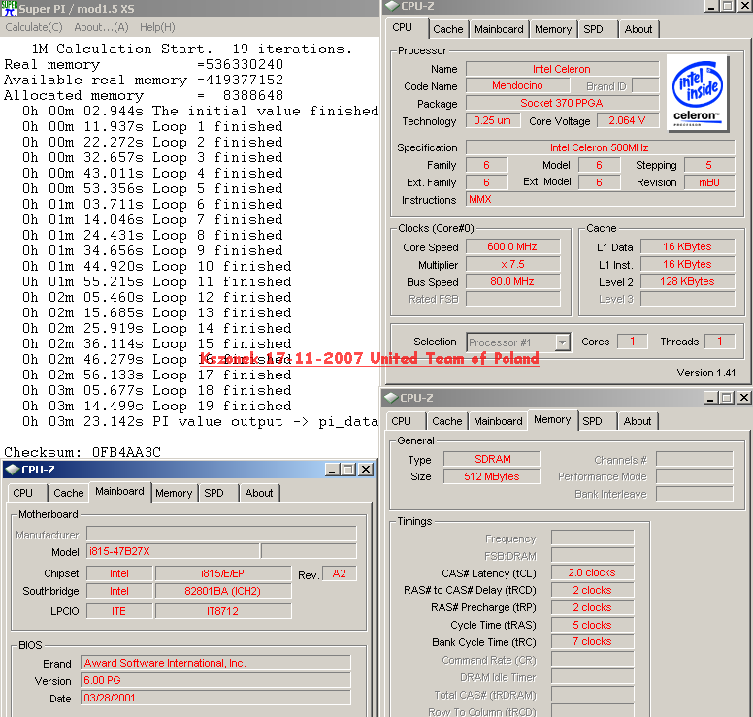The width and height of the screenshot is (753, 717).
Task: Click the chipset Rev. value 'A2'
Action: [x=339, y=573]
